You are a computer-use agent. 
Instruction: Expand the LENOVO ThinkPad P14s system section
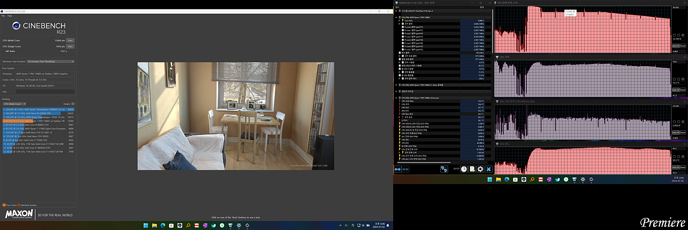pos(396,11)
